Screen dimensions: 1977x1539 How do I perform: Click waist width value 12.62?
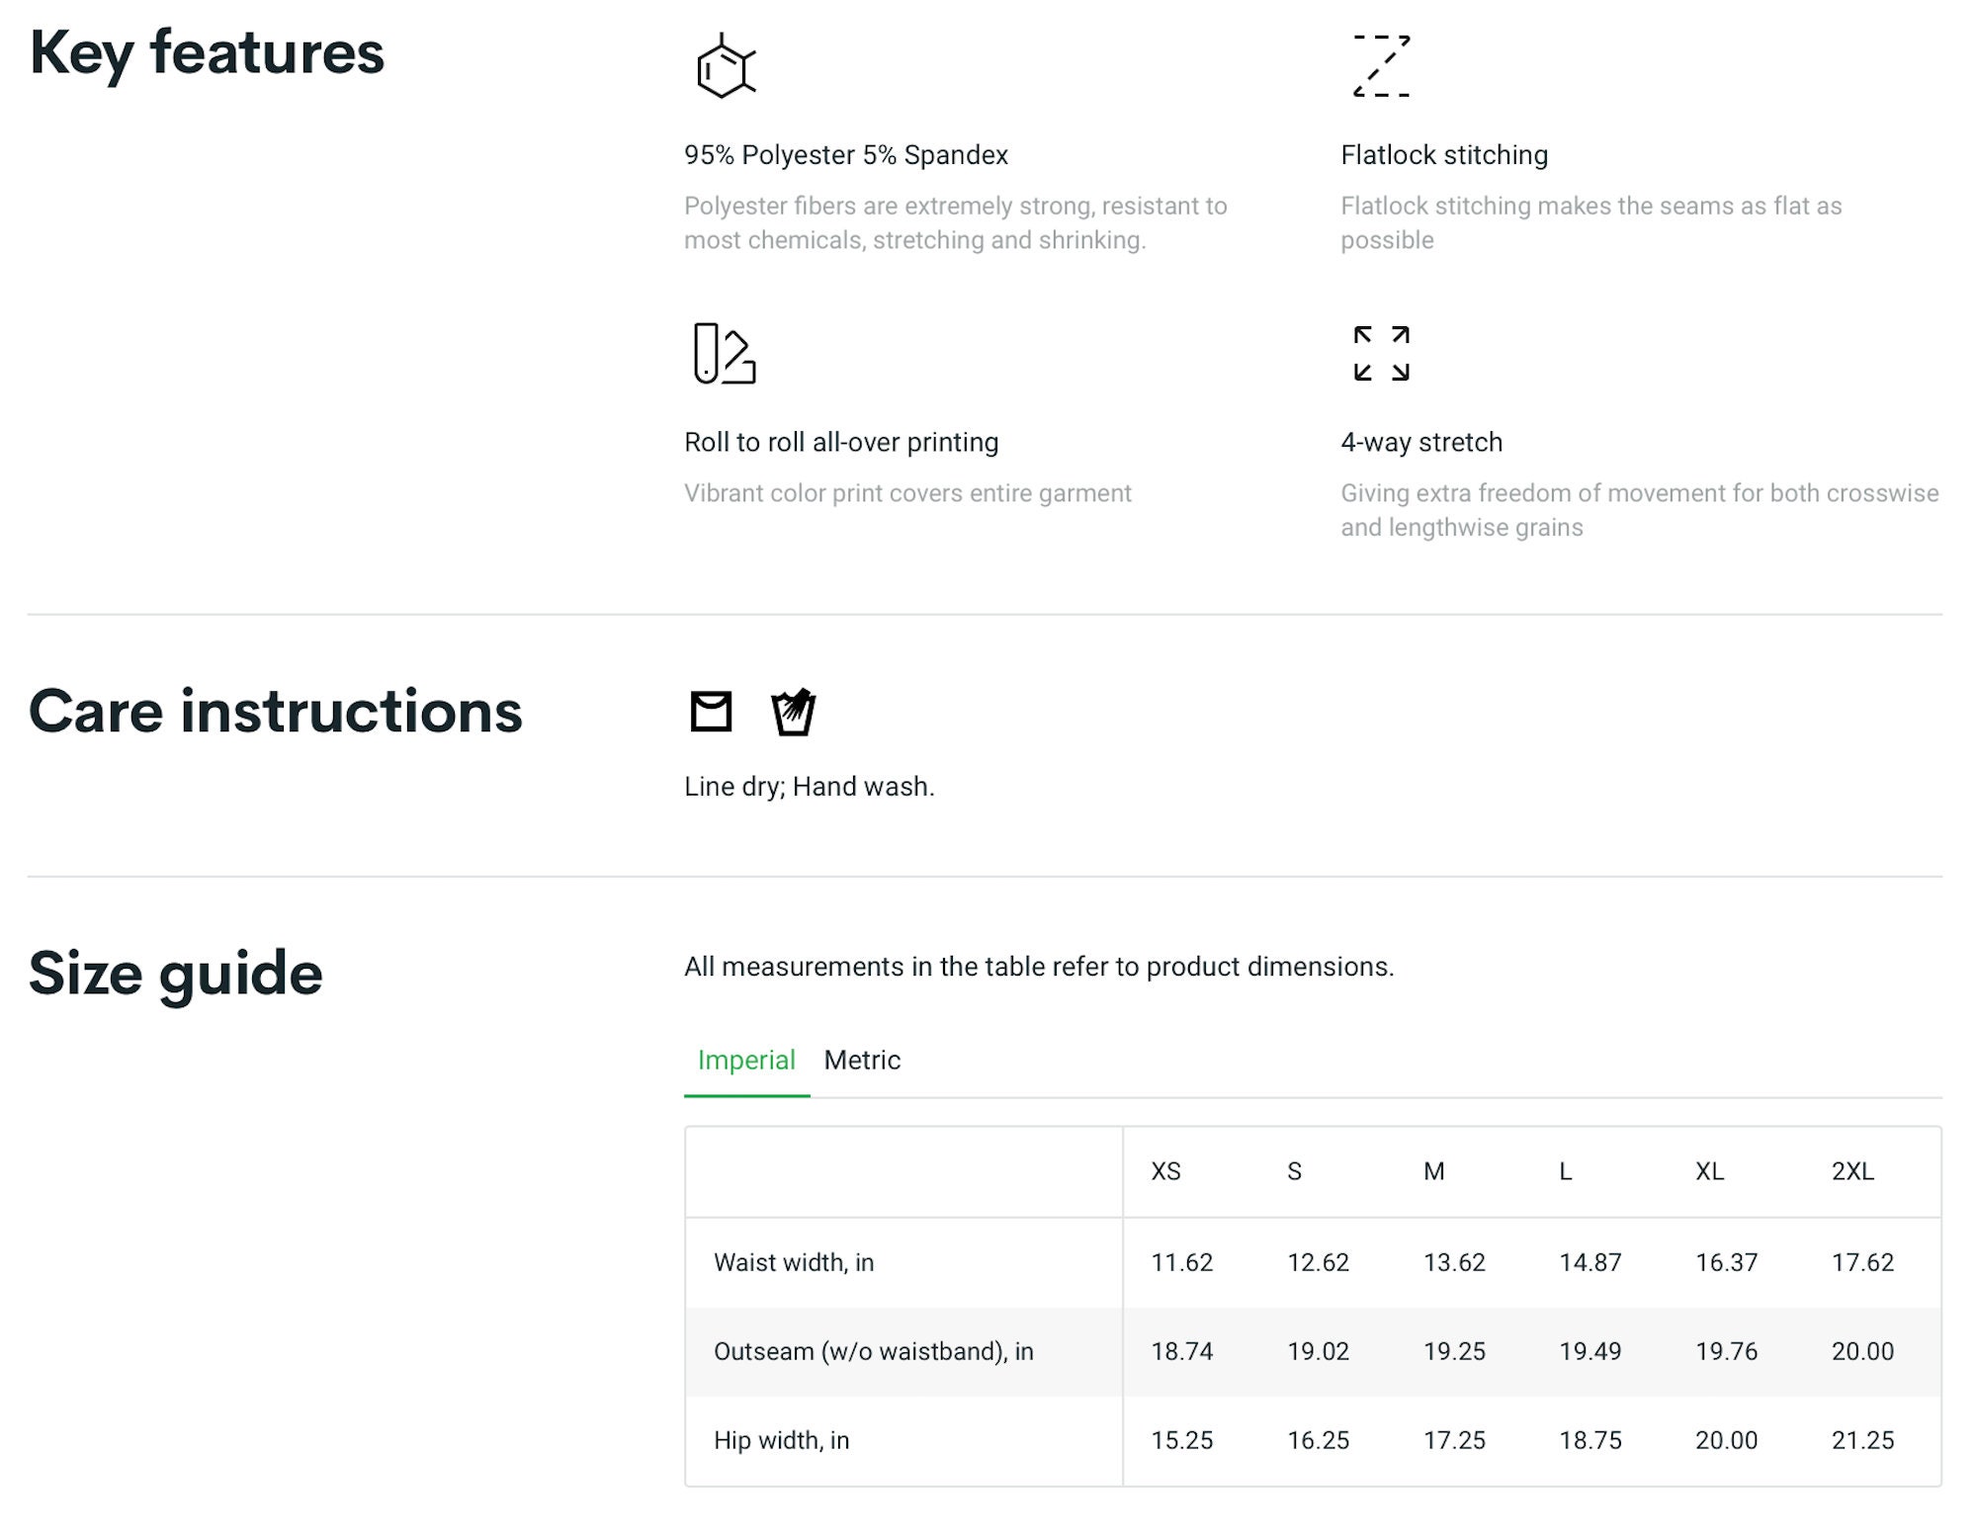pyautogui.click(x=1318, y=1262)
